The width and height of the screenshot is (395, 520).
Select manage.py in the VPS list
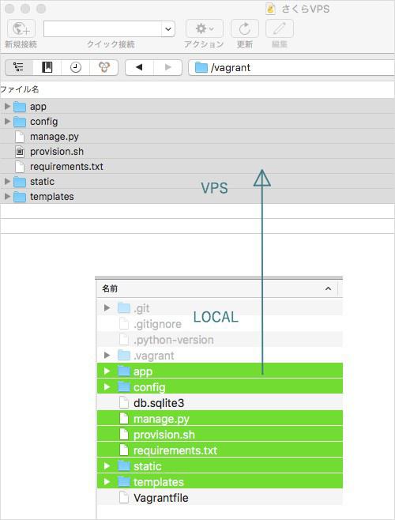(x=197, y=137)
